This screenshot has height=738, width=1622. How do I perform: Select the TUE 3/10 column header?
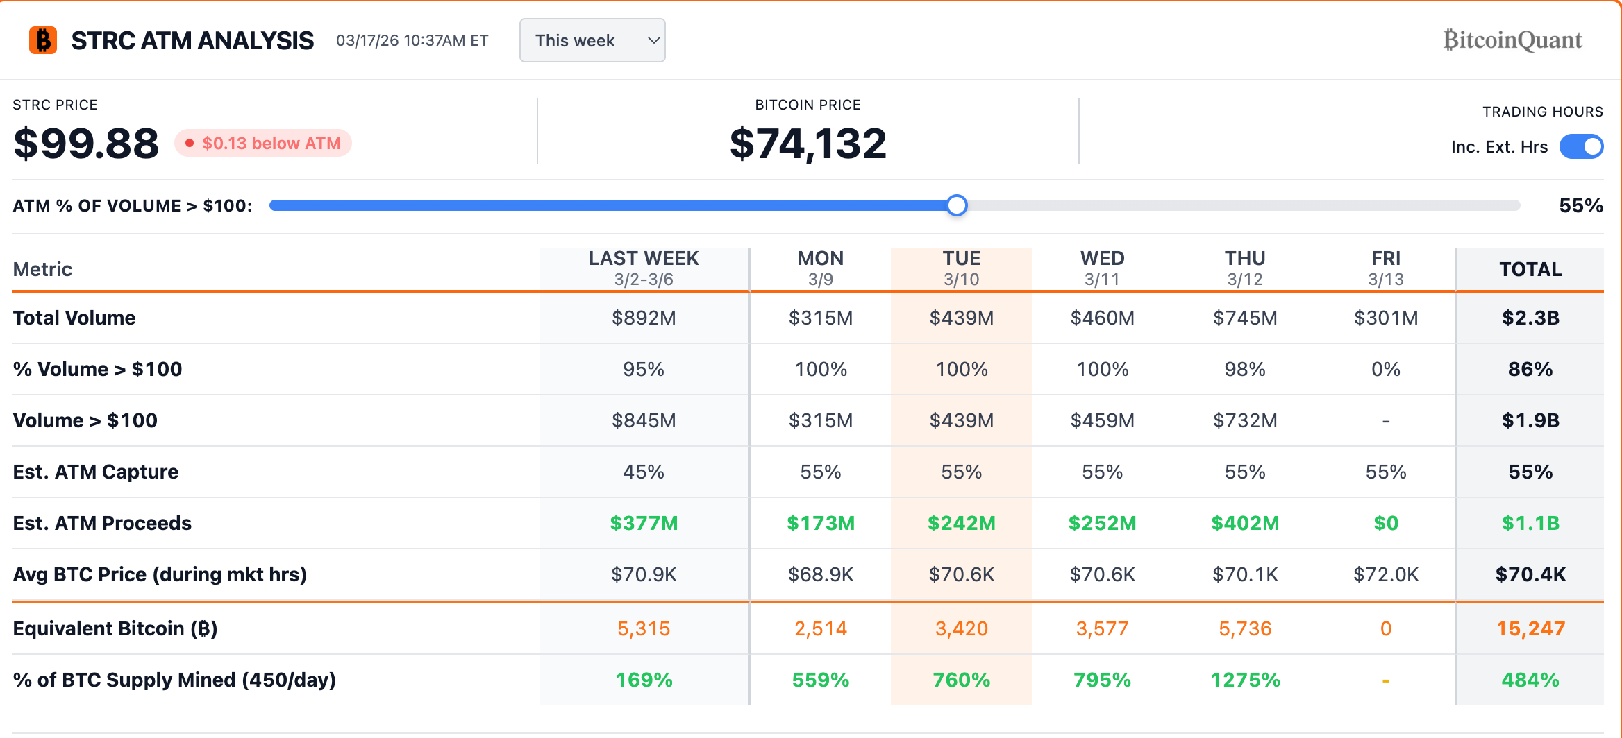(962, 267)
